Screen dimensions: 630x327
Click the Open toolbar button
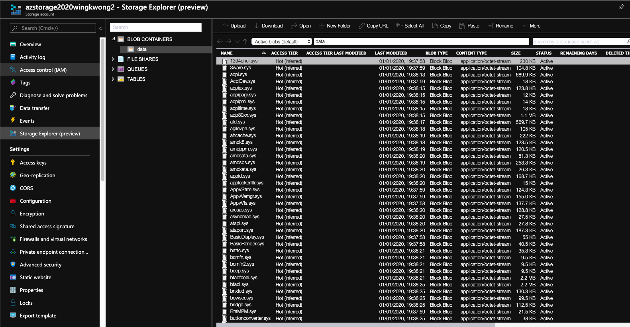301,26
